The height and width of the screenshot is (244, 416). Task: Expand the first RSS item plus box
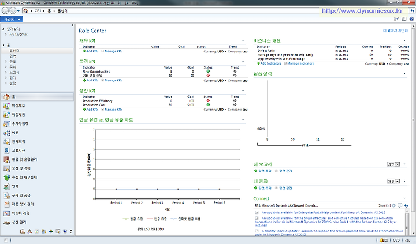pyautogui.click(x=257, y=212)
